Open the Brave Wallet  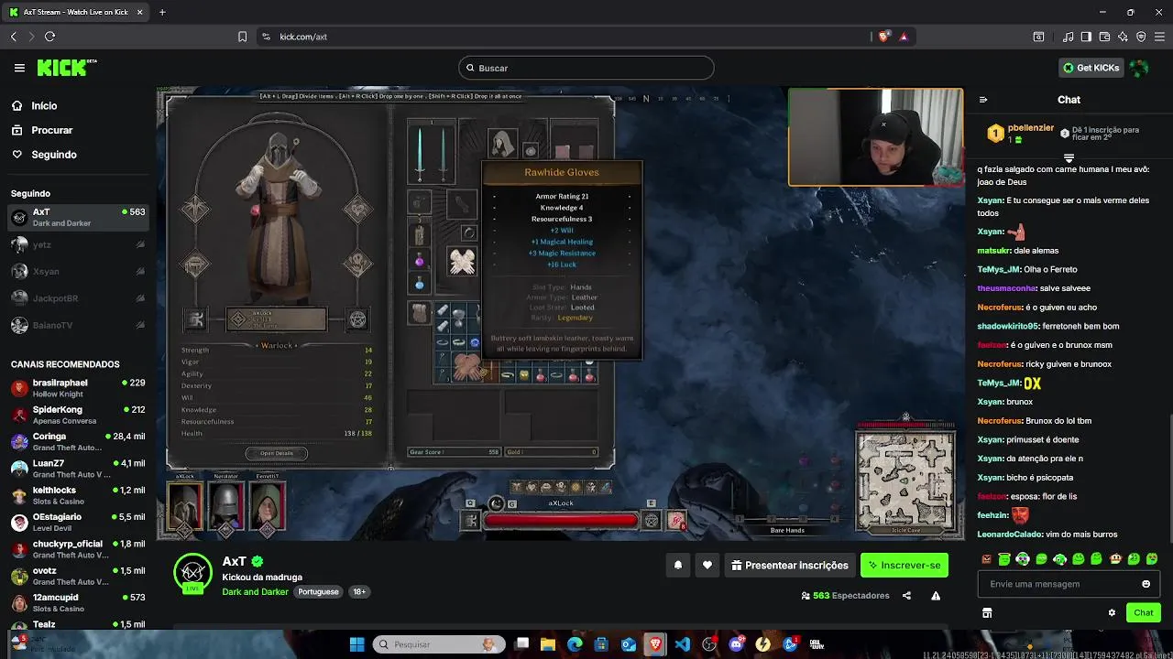(x=1104, y=37)
